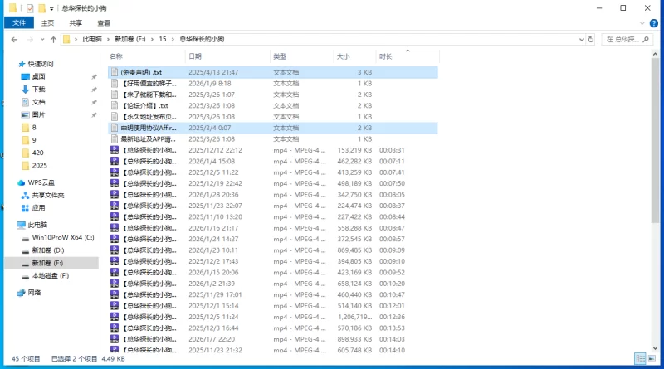Open the 网络 network location

(34, 293)
